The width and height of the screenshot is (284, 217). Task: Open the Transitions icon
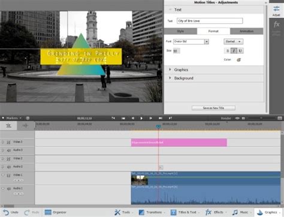[141, 212]
